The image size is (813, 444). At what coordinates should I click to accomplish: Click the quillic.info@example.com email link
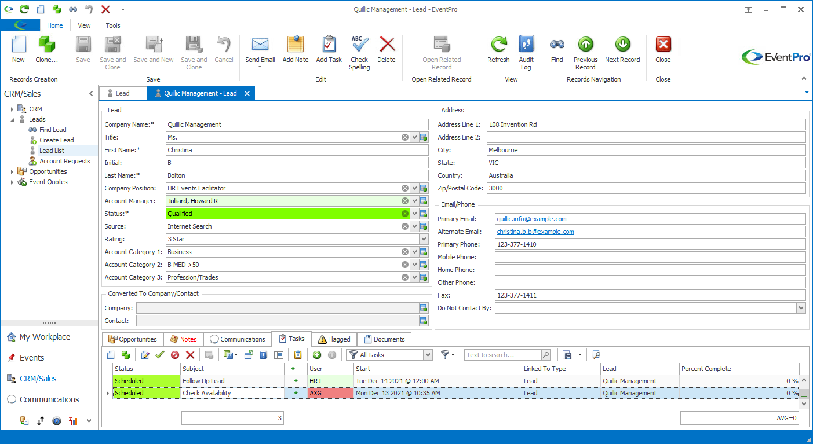531,219
